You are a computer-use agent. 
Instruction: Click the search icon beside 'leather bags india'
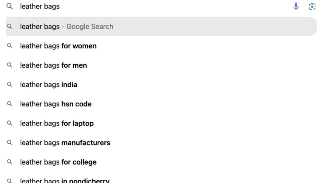[x=9, y=85]
